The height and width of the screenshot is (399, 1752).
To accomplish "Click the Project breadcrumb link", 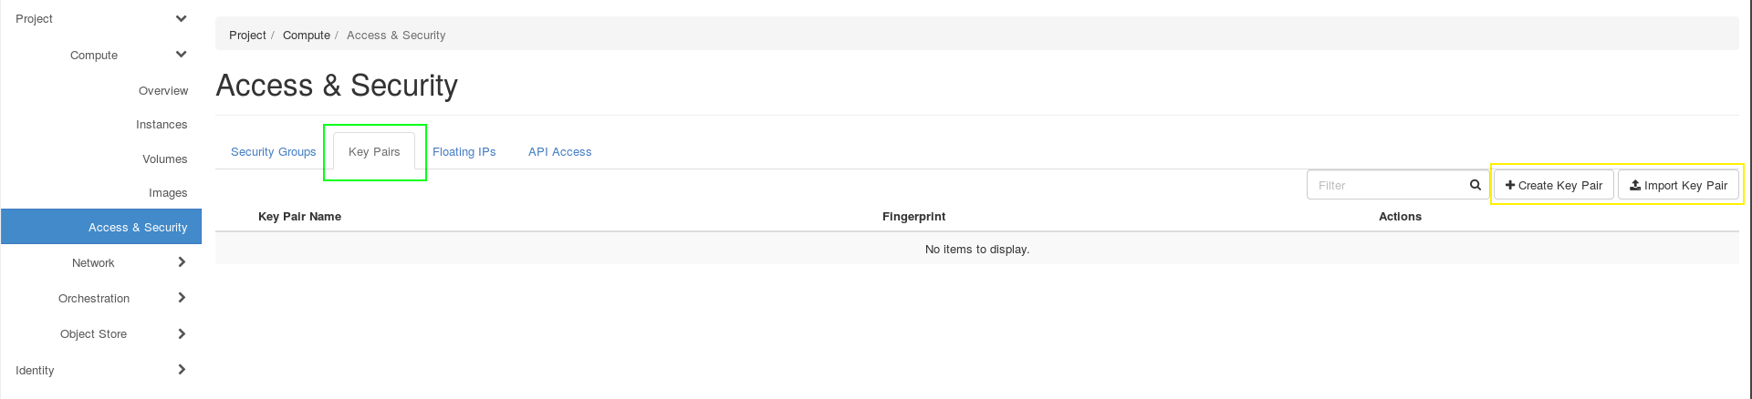I will (x=247, y=36).
